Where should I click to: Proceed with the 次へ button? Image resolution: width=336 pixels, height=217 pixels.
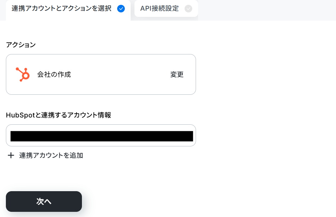pos(44,201)
